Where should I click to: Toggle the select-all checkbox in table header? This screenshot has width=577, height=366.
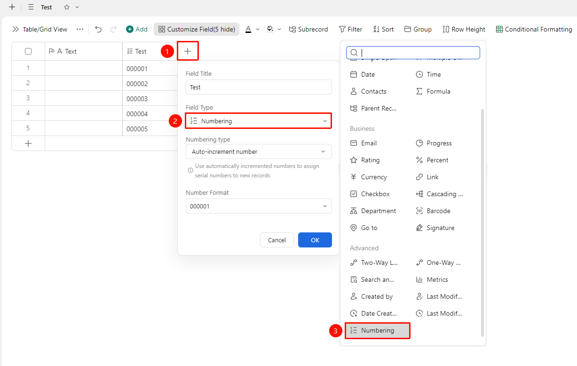28,51
